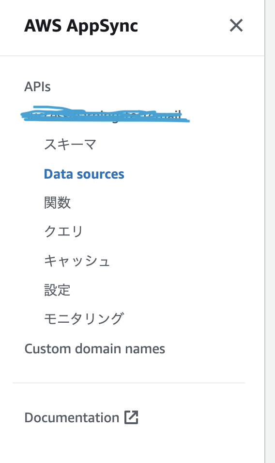
Task: Select the Data sources menu item
Action: [x=84, y=174]
